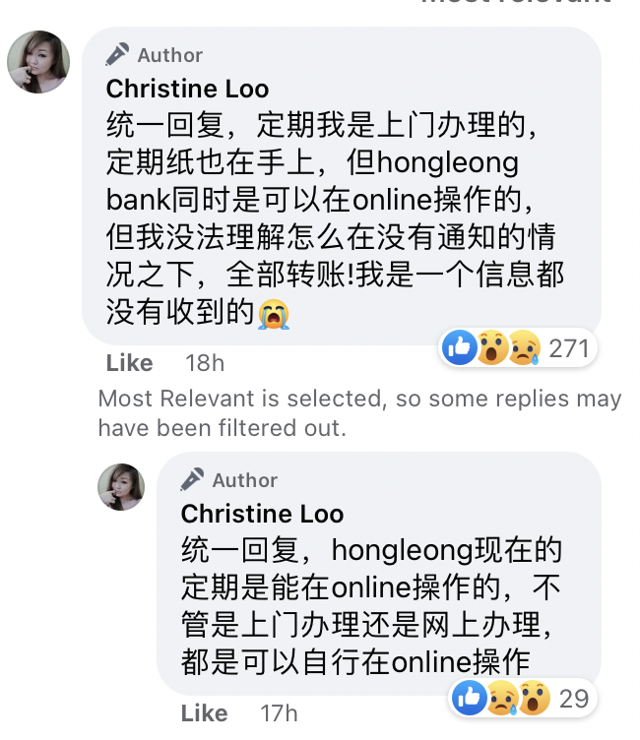The width and height of the screenshot is (640, 740).
Task: Click the thumbs-up reaction icon beside 271
Action: point(460,346)
